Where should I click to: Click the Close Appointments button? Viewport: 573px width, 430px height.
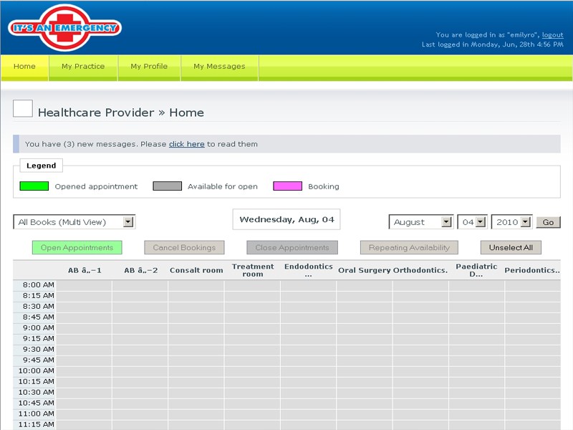pyautogui.click(x=292, y=247)
